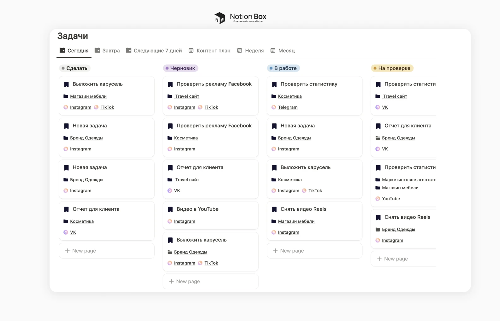Image resolution: width=500 pixels, height=321 pixels.
Task: Open the Следующие 7 дней view
Action: click(x=154, y=50)
